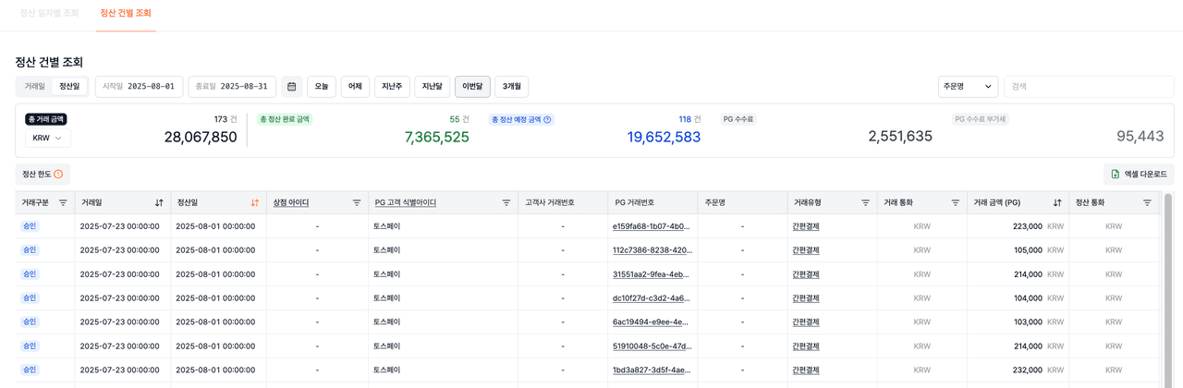Sort by 정산일 column sort icon
Screen dimensions: 1183x388
coord(255,202)
